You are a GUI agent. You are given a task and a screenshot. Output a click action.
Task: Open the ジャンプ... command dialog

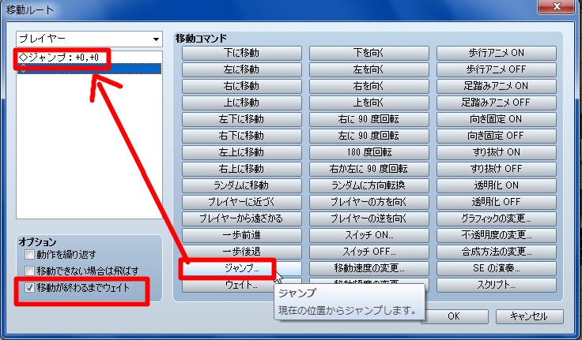[x=242, y=268]
